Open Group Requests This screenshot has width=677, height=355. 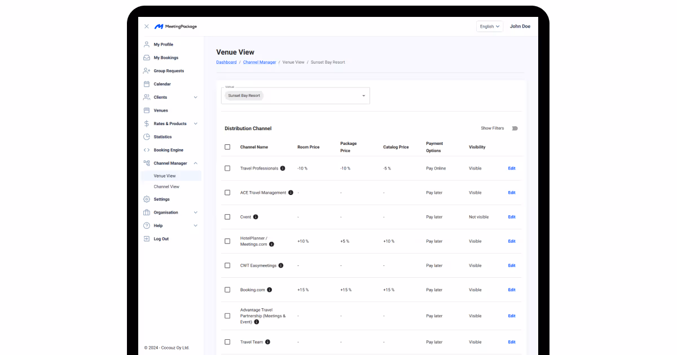pyautogui.click(x=168, y=70)
